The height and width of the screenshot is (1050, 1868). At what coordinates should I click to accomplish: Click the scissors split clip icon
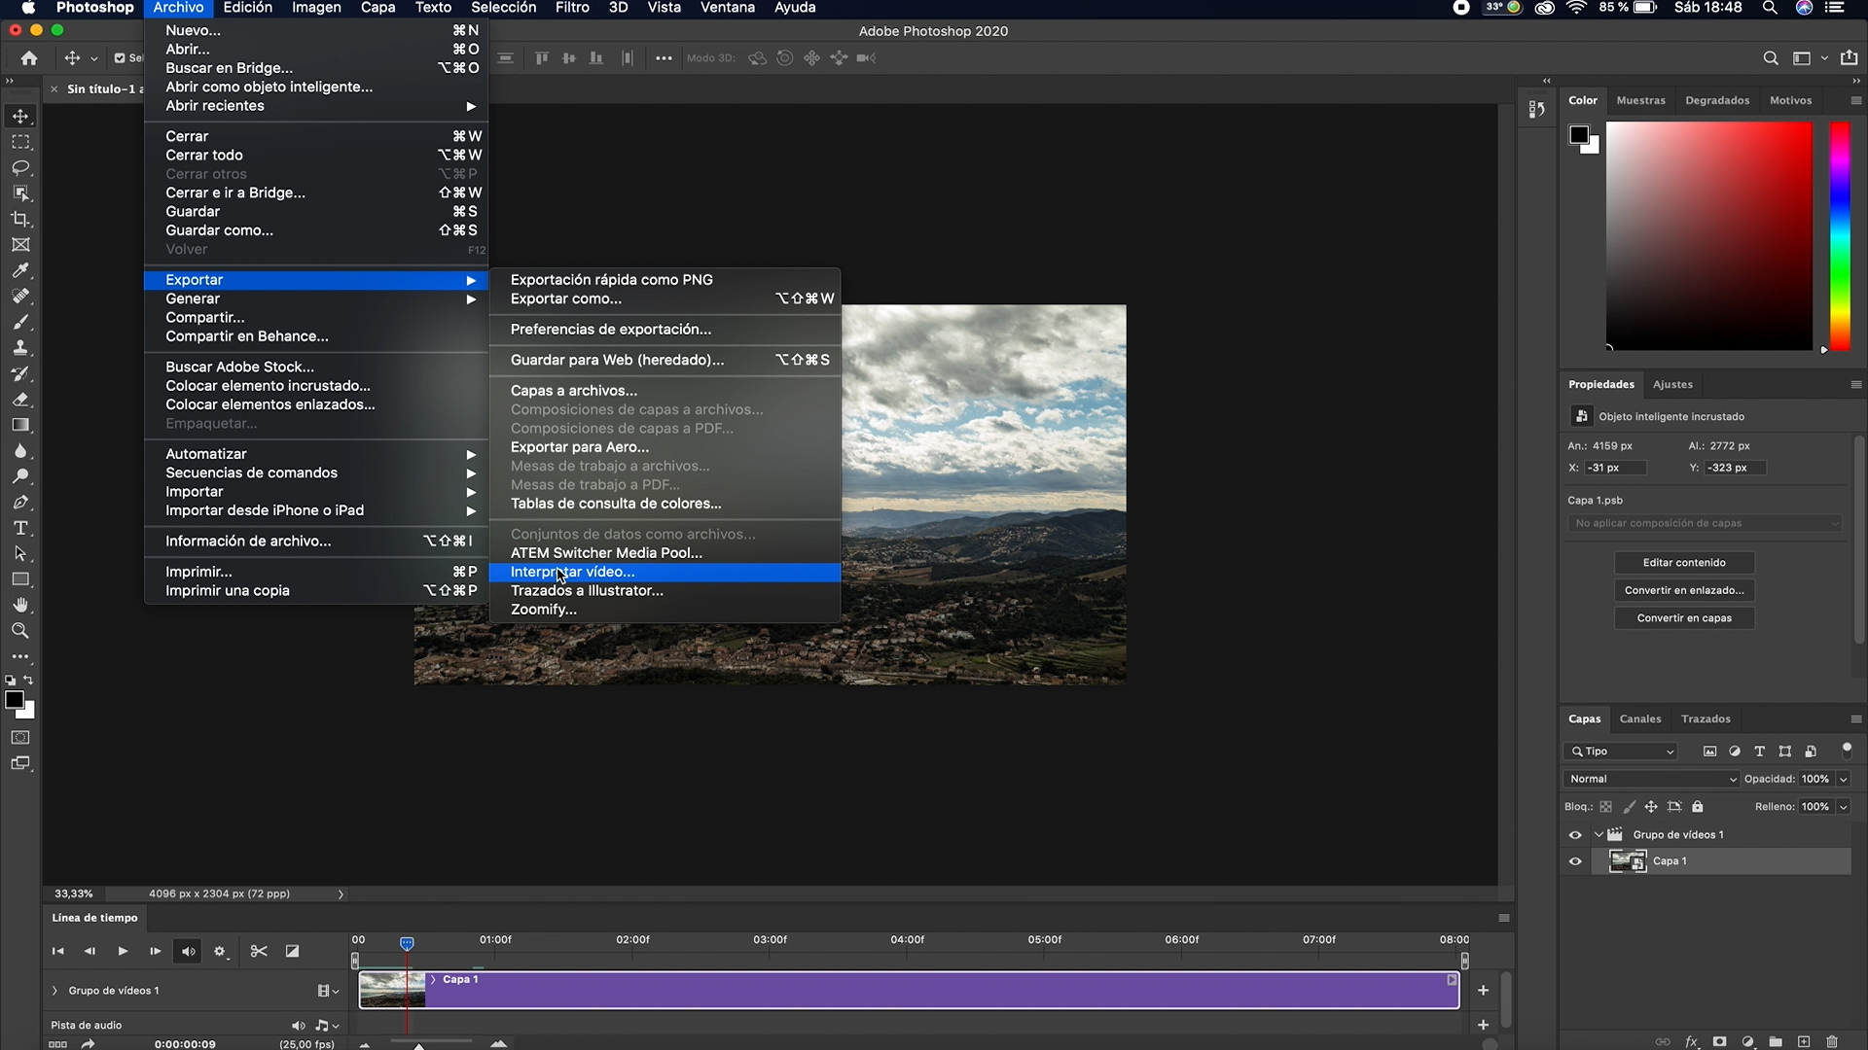[258, 951]
